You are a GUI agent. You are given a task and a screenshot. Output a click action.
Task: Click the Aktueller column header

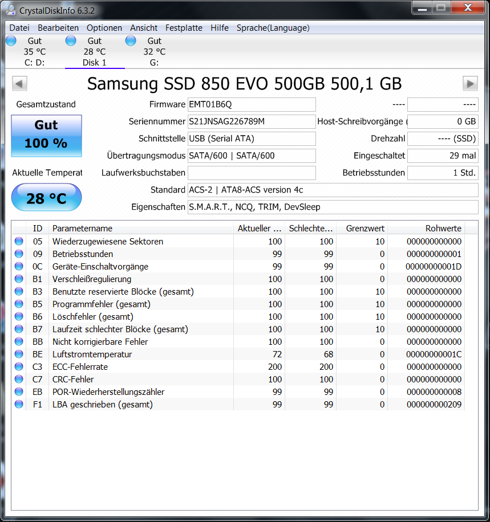(260, 229)
